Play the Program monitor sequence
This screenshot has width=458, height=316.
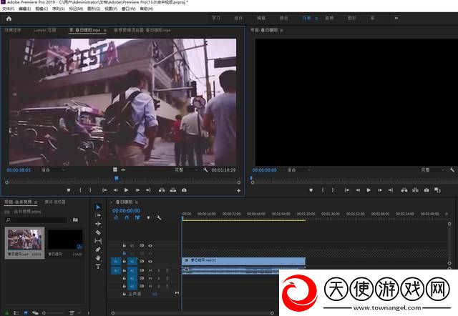pyautogui.click(x=369, y=190)
